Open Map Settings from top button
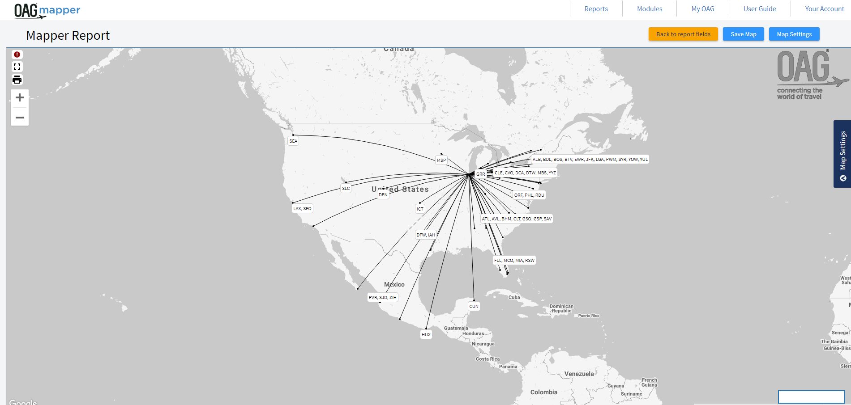This screenshot has height=405, width=851. click(794, 34)
